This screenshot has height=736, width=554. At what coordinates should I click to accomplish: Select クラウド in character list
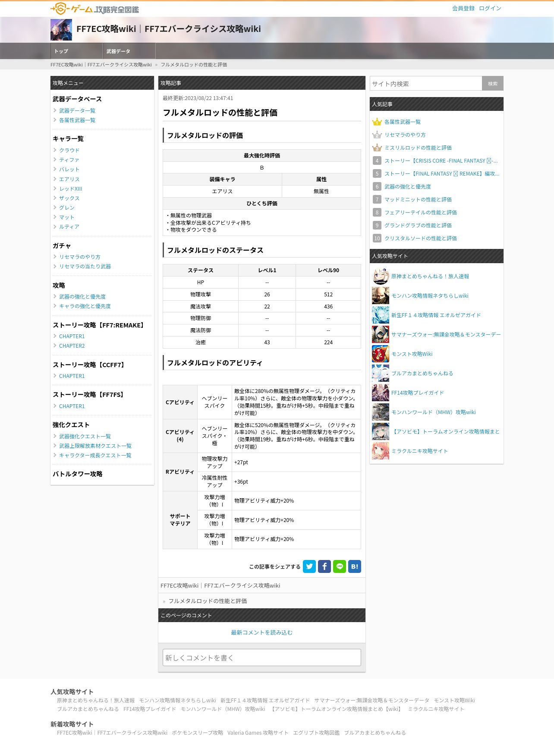(x=69, y=150)
